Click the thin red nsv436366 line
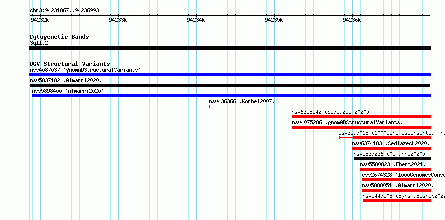The height and width of the screenshot is (220, 445). coord(320,106)
